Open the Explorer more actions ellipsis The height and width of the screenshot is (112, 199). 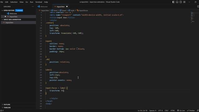[x=33, y=7]
